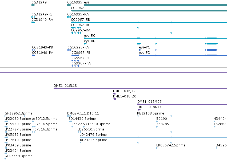
Task: Select the LD26510.5prime EST label
Action: point(91,129)
